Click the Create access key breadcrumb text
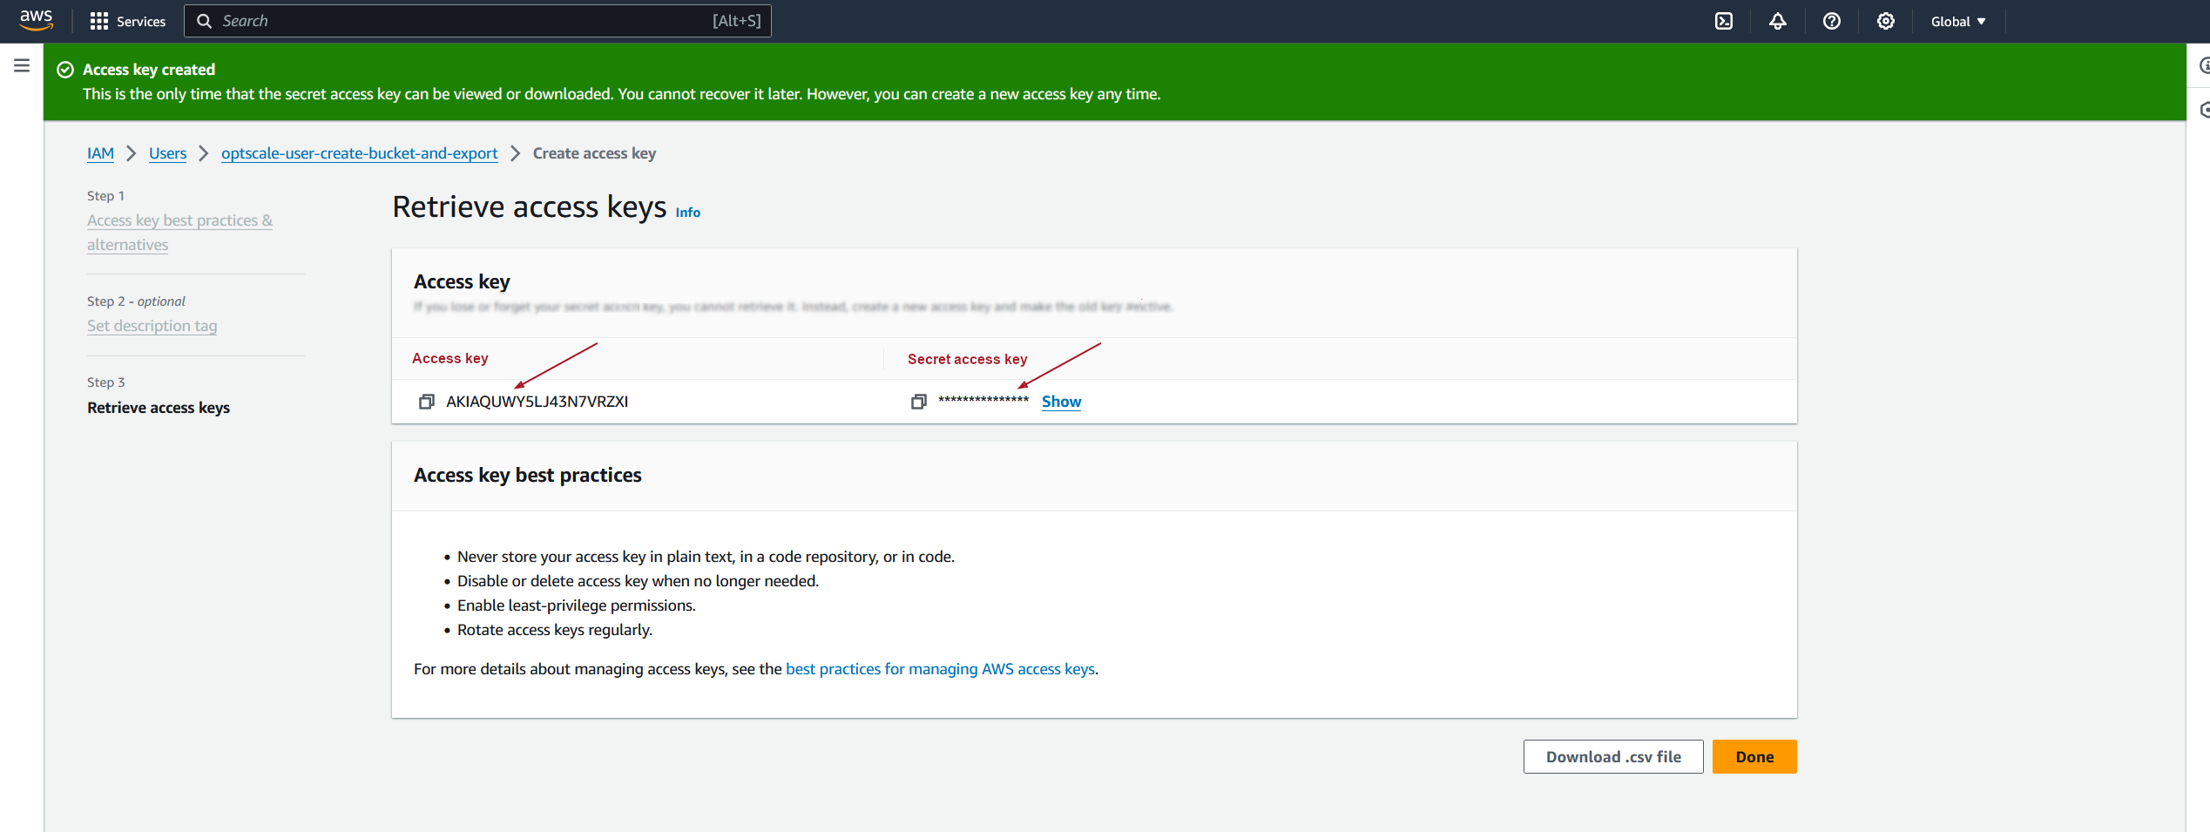 point(594,153)
